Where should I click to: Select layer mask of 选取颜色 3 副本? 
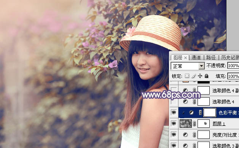click(204, 145)
